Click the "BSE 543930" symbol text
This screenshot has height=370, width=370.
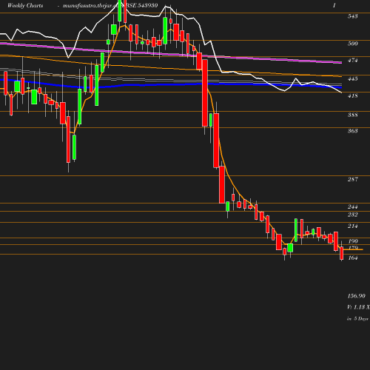pyautogui.click(x=142, y=5)
